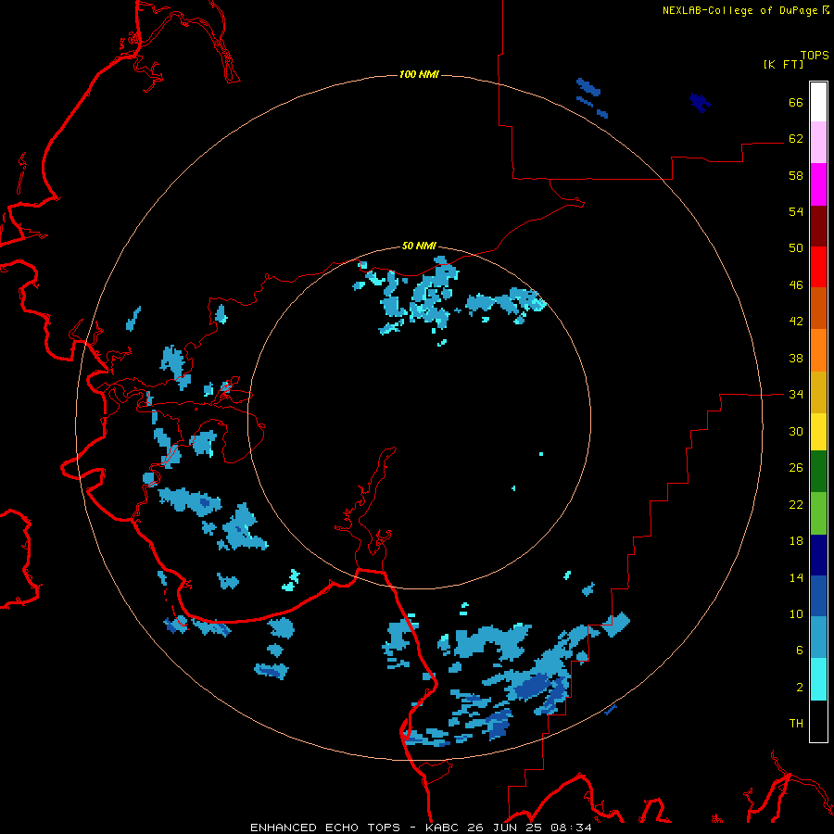Screen dimensions: 834x834
Task: Click the 62 scale value label
Action: pyautogui.click(x=796, y=139)
